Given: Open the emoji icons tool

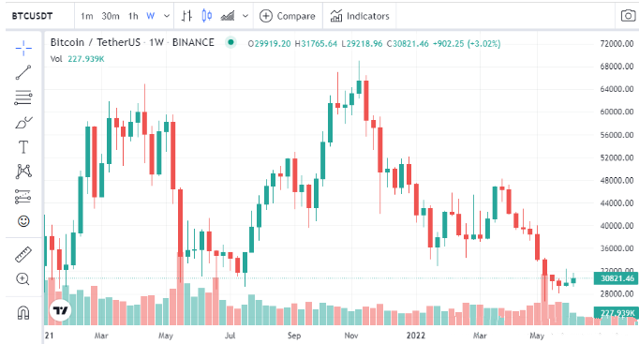Looking at the screenshot, I should click(x=23, y=221).
